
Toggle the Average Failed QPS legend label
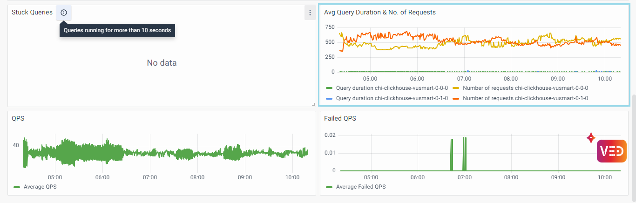tap(361, 187)
